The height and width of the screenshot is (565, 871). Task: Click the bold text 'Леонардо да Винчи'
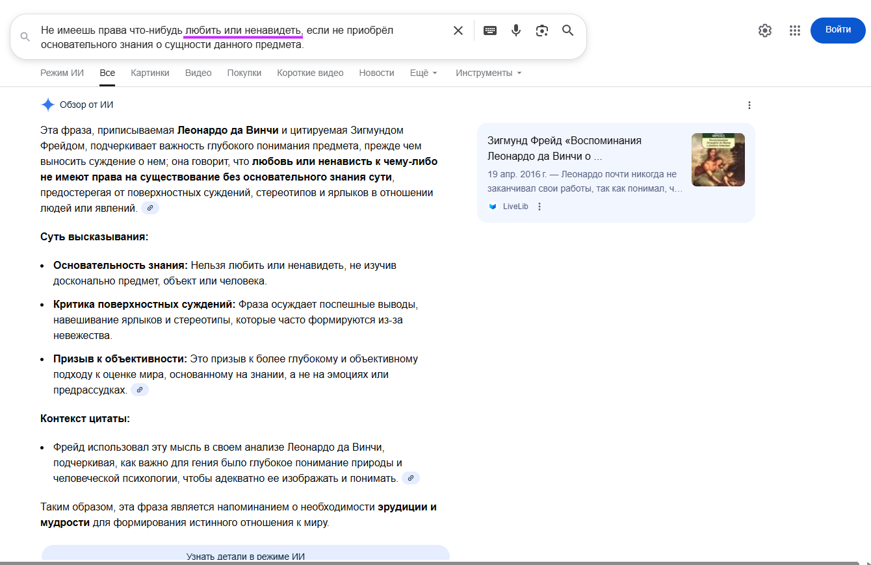(x=227, y=130)
